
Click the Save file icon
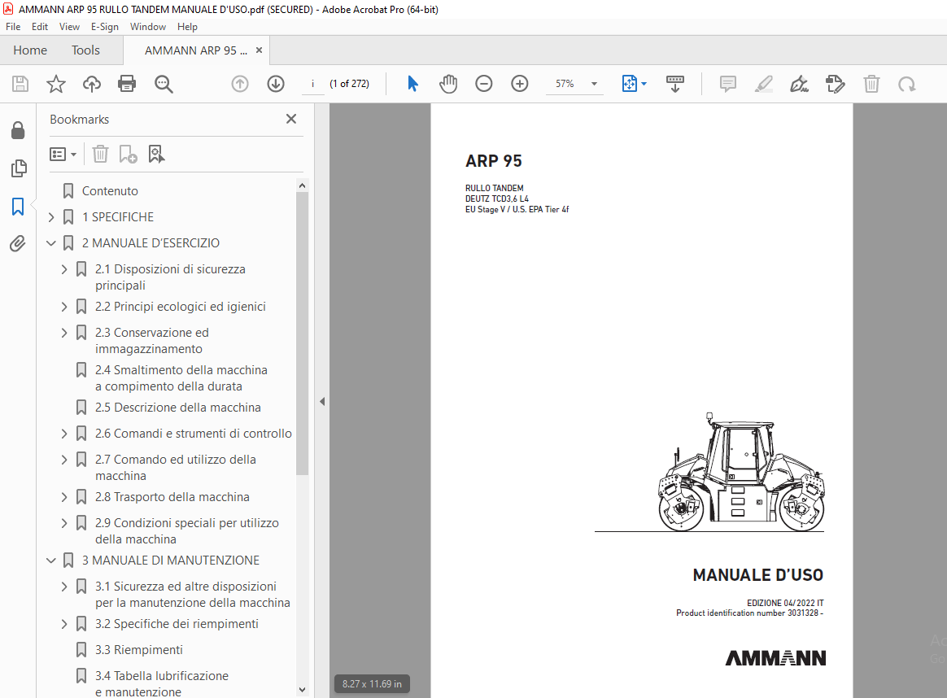[x=20, y=84]
